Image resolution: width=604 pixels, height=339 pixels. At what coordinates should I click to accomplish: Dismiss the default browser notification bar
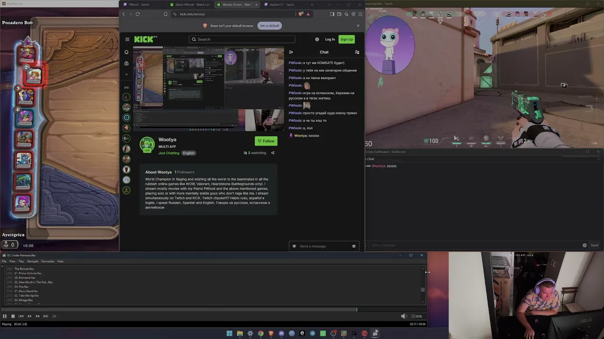(358, 25)
